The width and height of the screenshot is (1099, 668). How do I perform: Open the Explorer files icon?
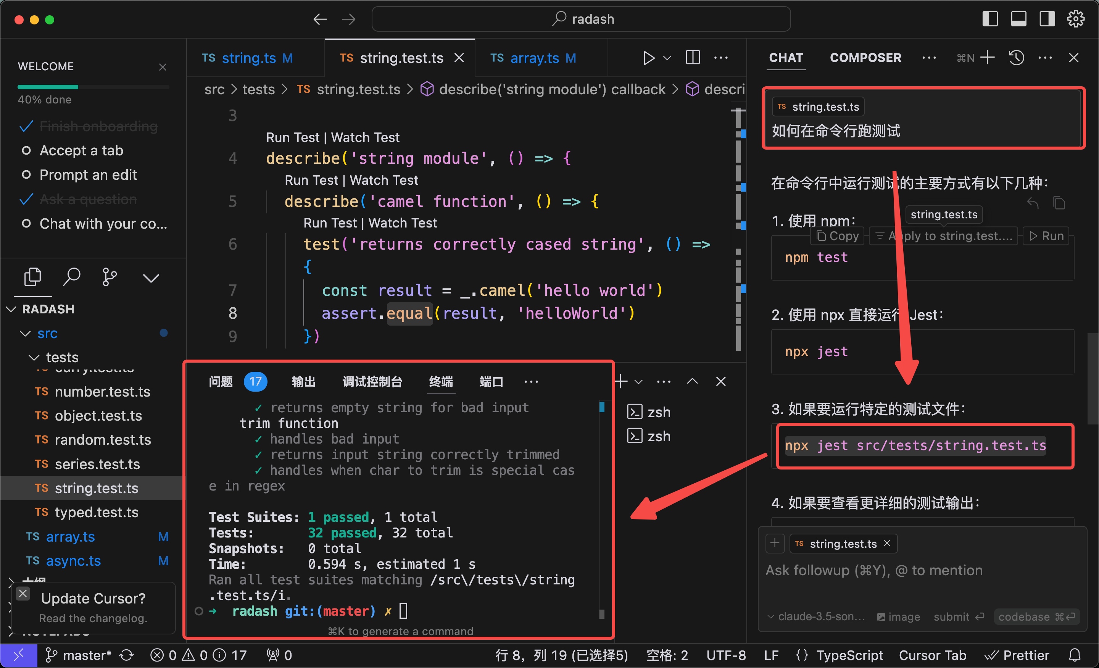coord(32,277)
